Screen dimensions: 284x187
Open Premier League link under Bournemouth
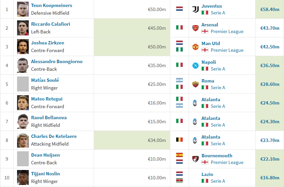pos(227,162)
